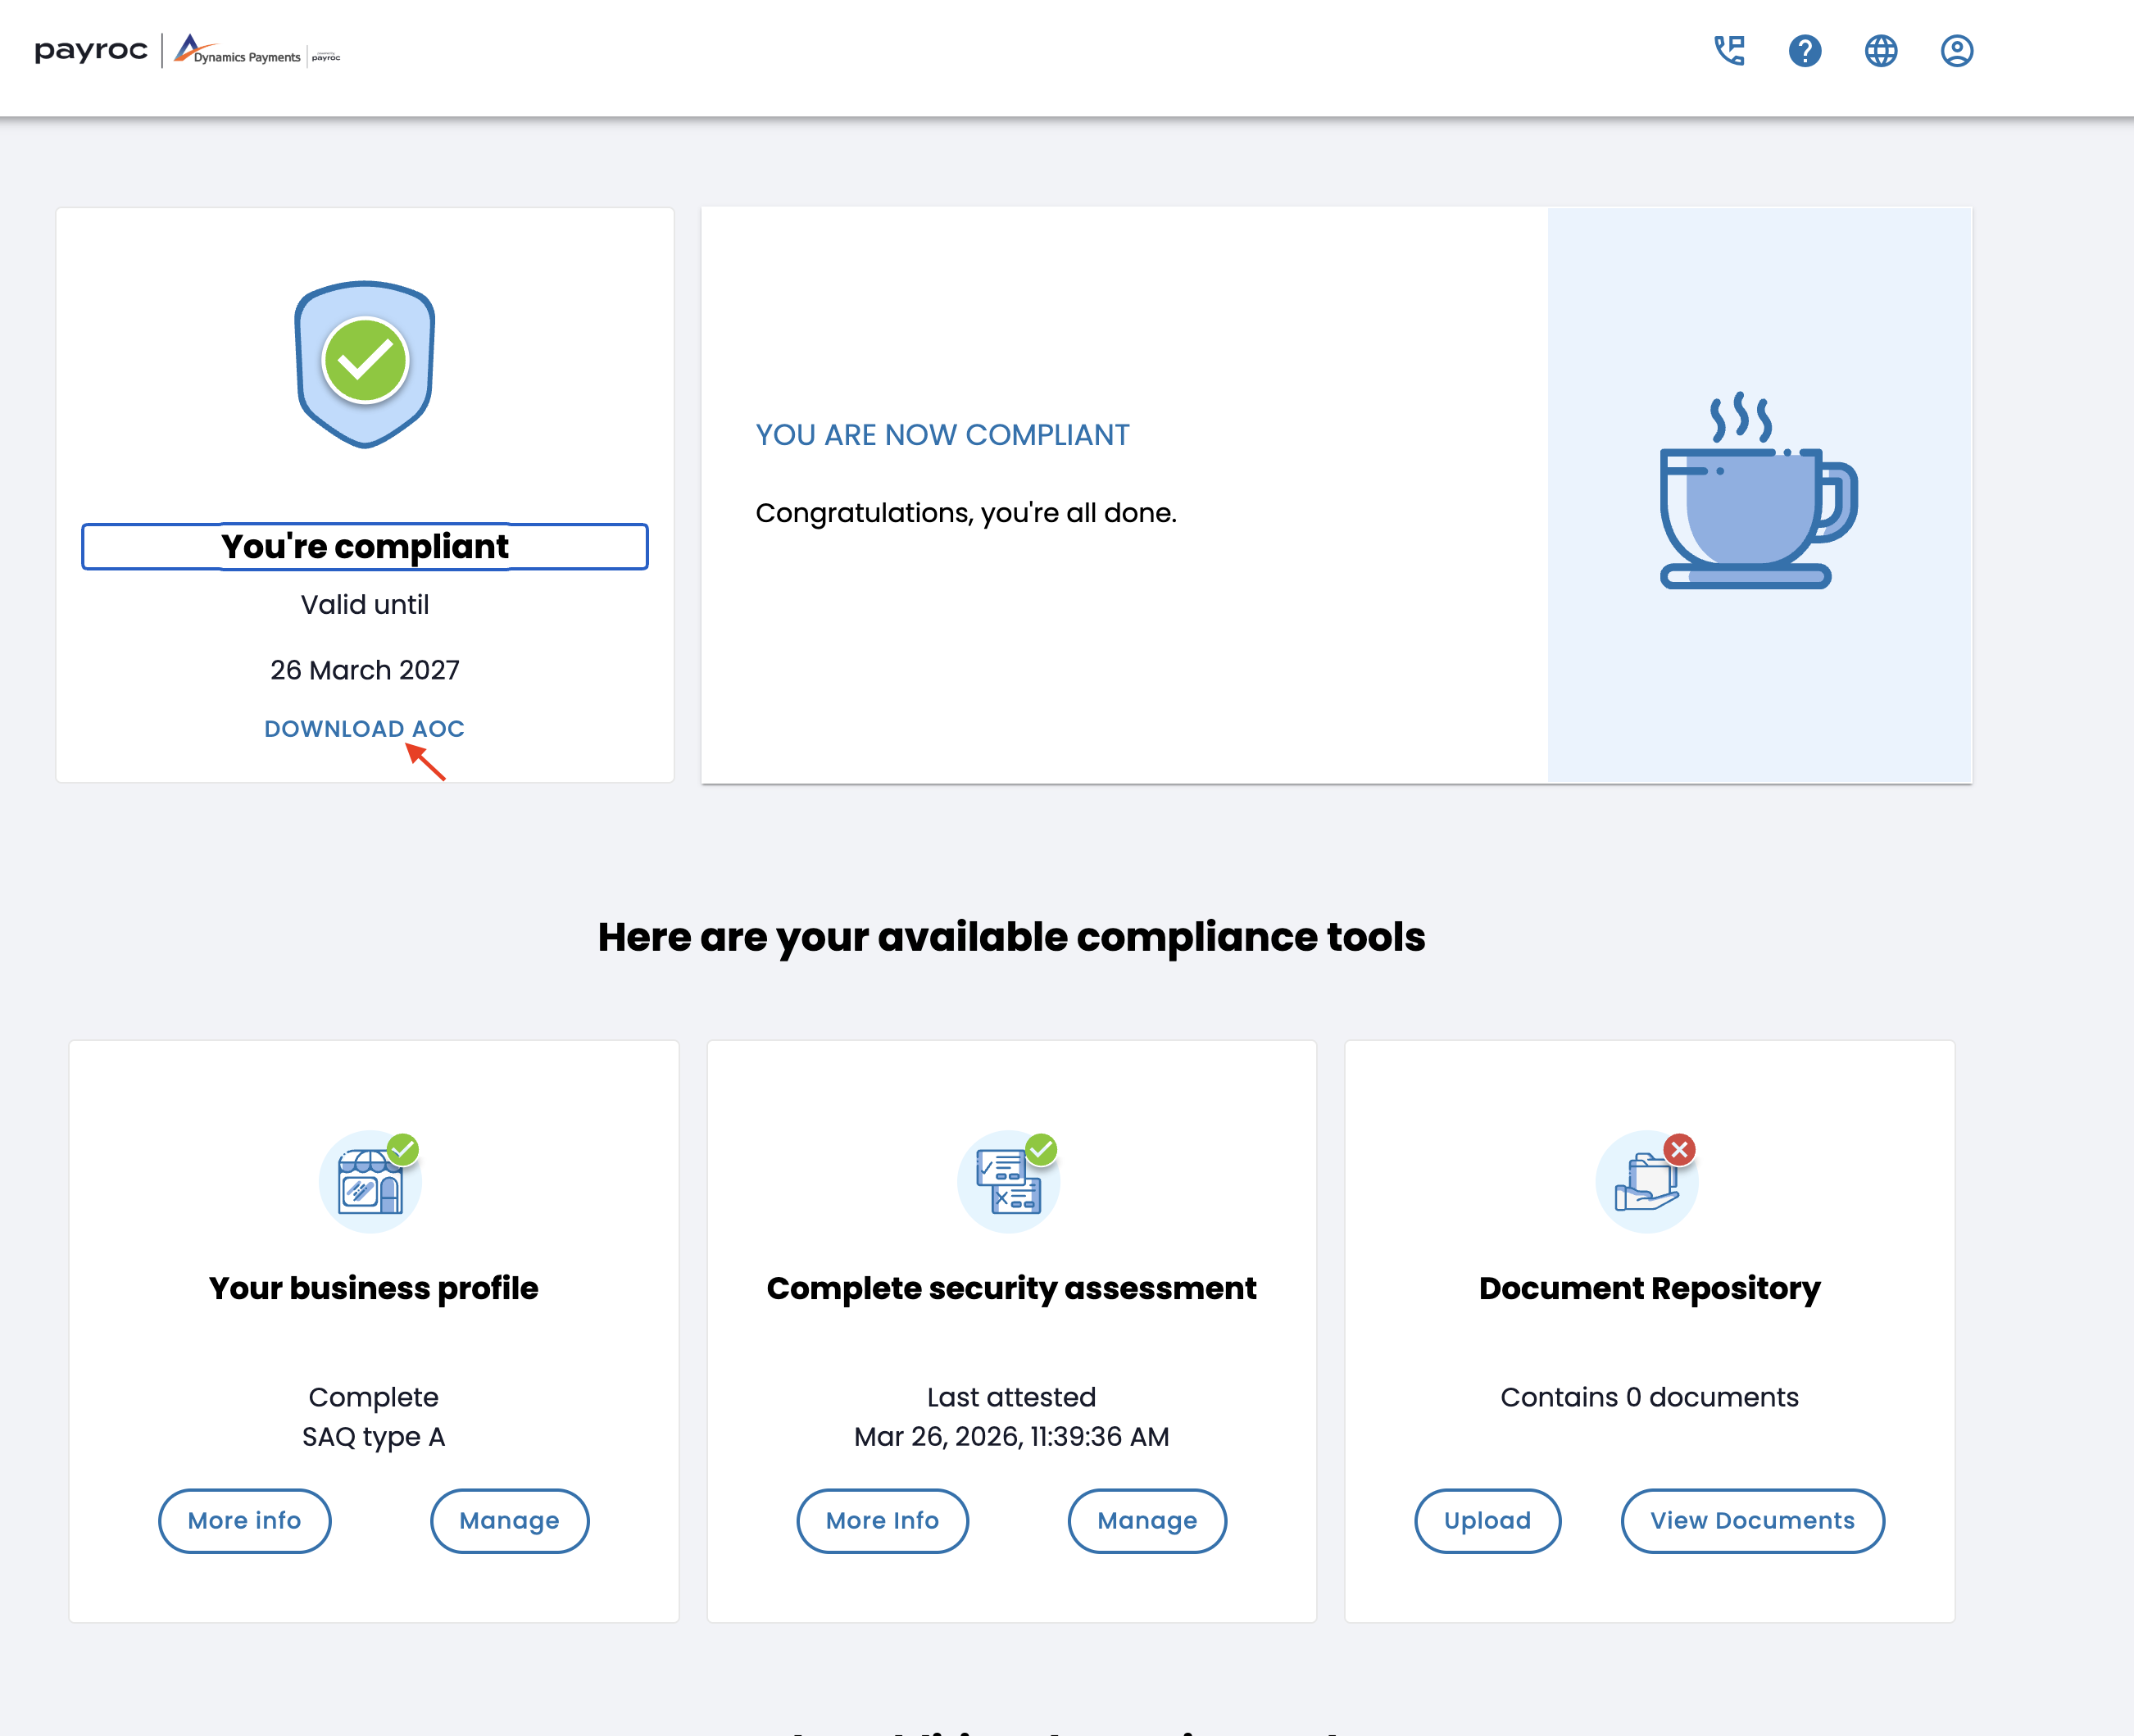This screenshot has height=1736, width=2134.
Task: Click the globe language icon
Action: (x=1880, y=51)
